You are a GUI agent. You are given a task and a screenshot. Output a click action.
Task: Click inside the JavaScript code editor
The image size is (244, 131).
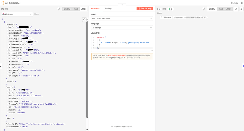pyautogui.click(x=122, y=43)
